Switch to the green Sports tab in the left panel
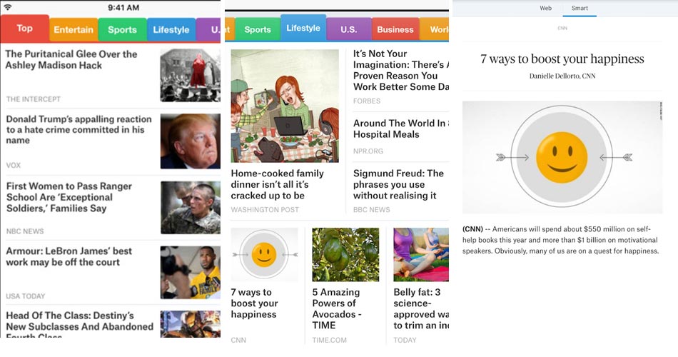 (x=122, y=30)
